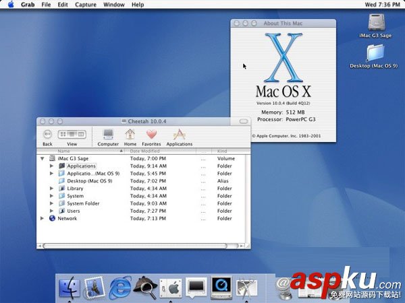Launch Mail from the Dock
Image resolution: width=405 pixels, height=303 pixels.
(94, 288)
